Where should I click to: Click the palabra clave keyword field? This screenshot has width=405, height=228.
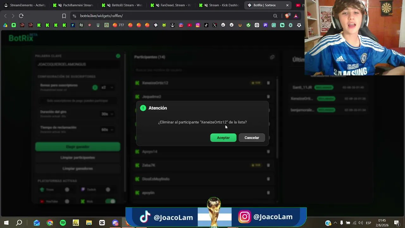click(78, 64)
